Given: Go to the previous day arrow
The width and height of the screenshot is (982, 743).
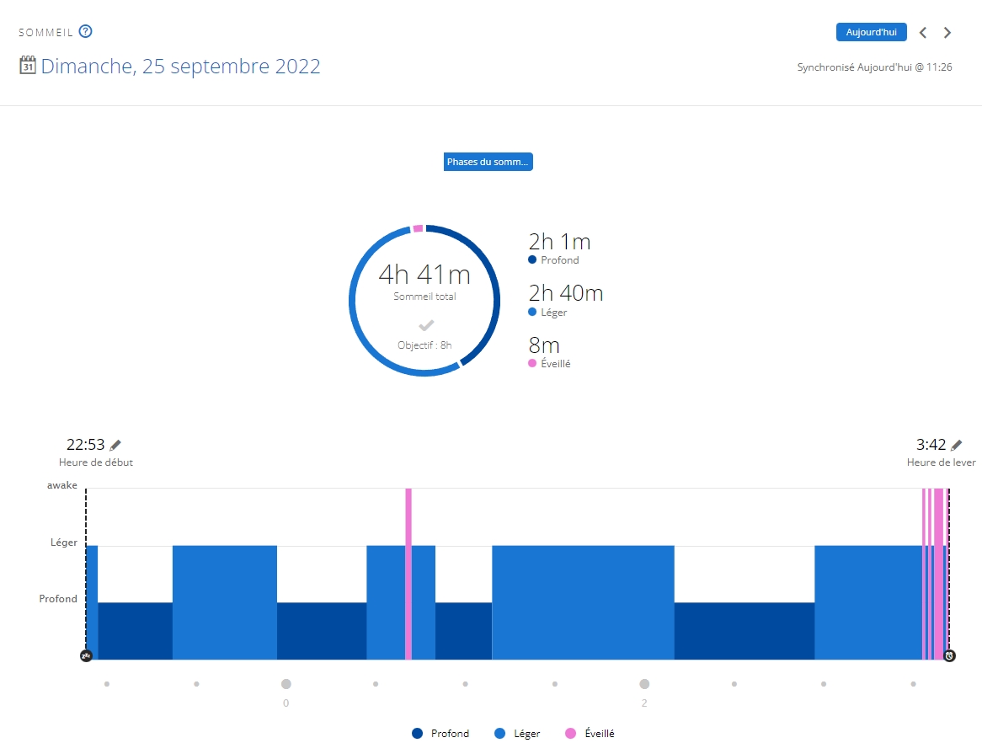Looking at the screenshot, I should coord(923,33).
